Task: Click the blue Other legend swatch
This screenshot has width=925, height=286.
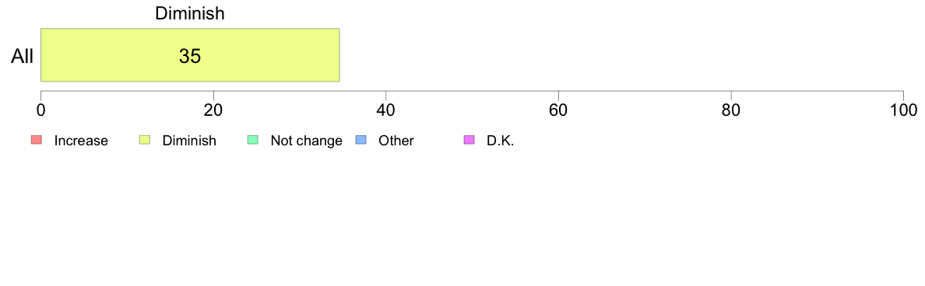Action: [x=361, y=140]
